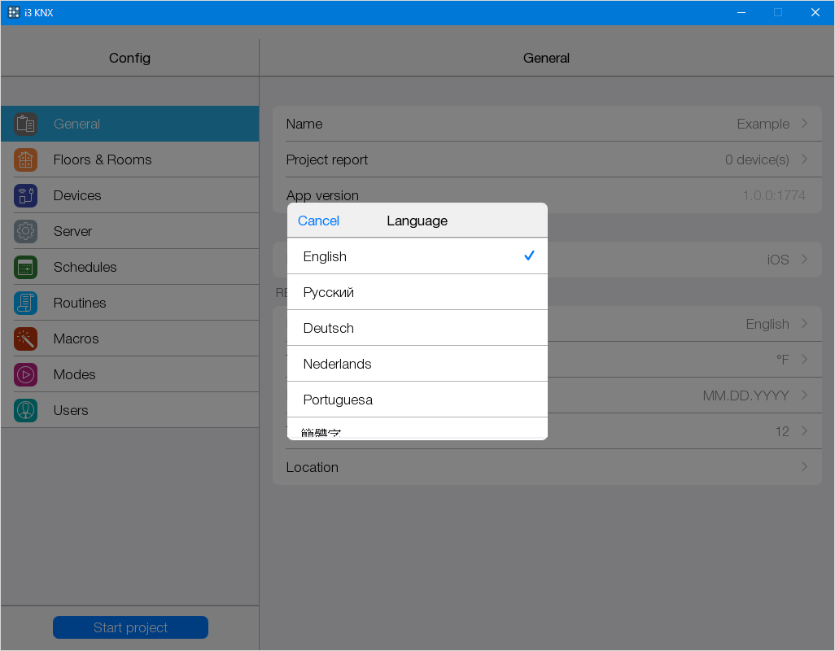Cancel the Language dialog
835x651 pixels.
point(318,221)
